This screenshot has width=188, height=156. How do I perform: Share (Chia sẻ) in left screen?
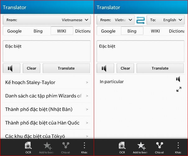tap(65, 148)
